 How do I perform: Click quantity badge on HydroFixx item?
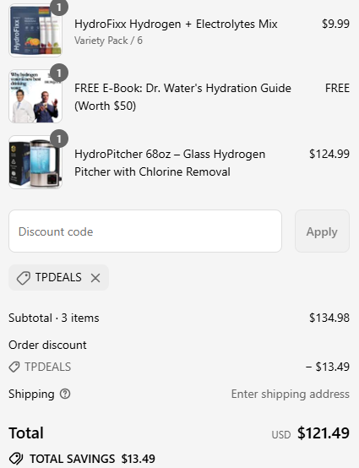[59, 7]
